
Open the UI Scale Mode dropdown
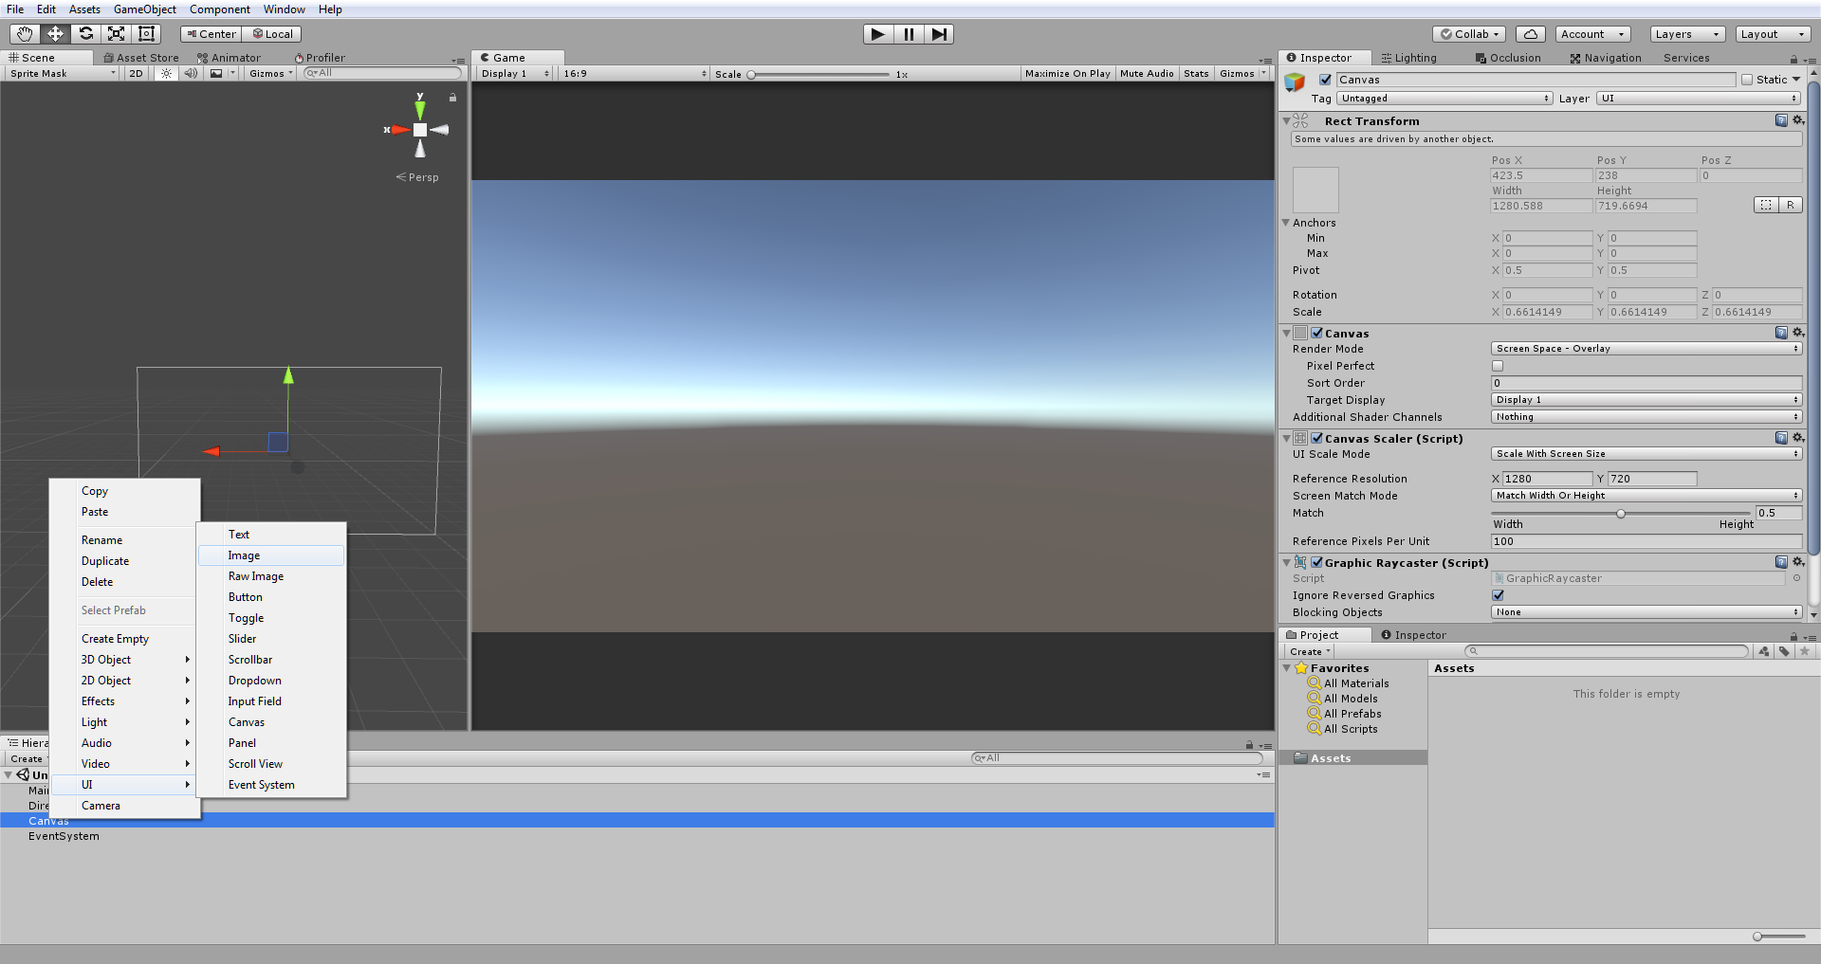tap(1646, 454)
